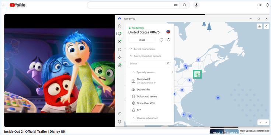Click the search magnifier in NordVPN
Viewport: 271px width, 135px height.
pos(168,64)
